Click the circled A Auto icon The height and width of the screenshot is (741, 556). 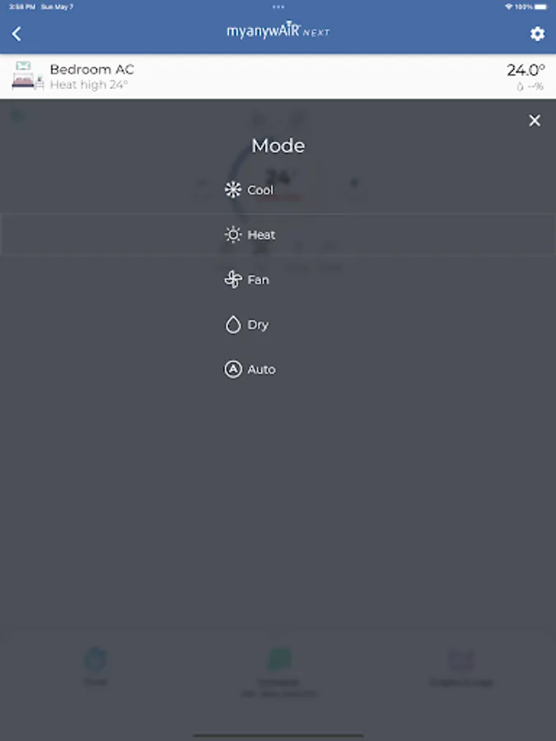point(233,369)
